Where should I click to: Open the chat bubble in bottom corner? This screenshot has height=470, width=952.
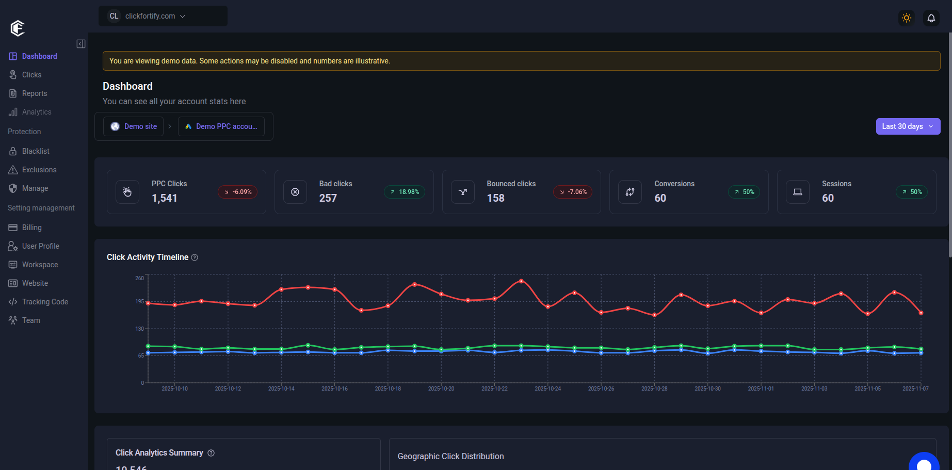[x=924, y=462]
